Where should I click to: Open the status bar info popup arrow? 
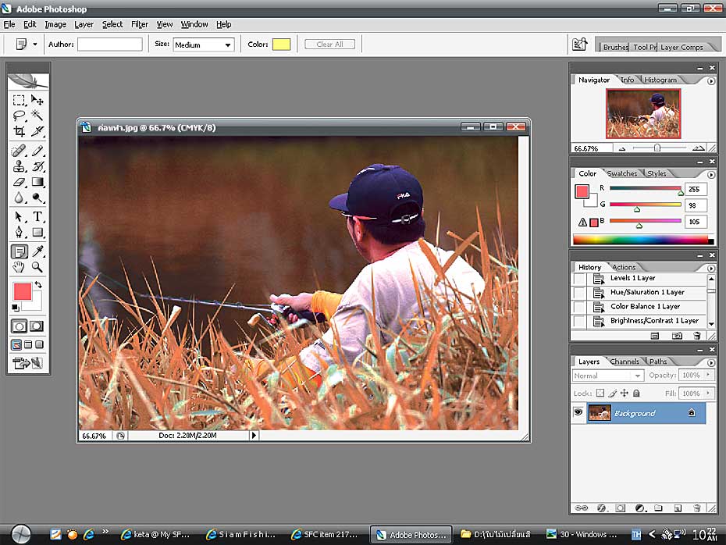pyautogui.click(x=254, y=435)
